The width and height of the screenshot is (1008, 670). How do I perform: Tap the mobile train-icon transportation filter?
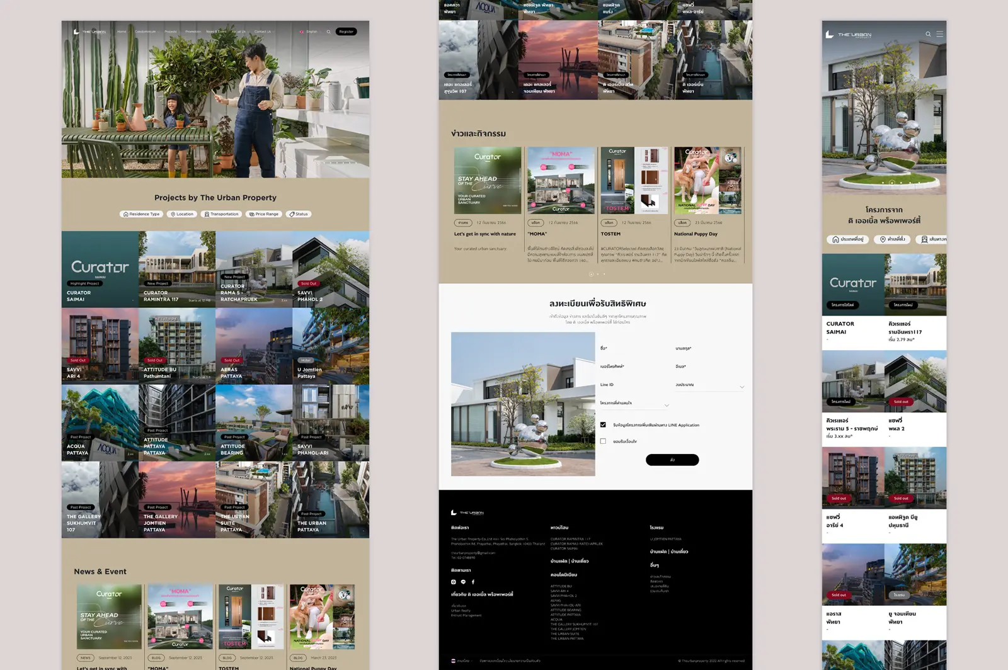[x=931, y=239]
